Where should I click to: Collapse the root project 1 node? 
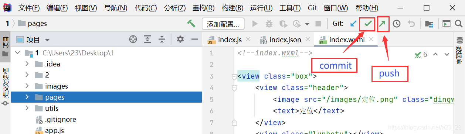click(17, 53)
